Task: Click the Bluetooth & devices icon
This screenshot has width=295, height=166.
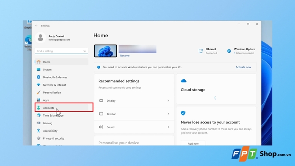Action: click(x=39, y=77)
